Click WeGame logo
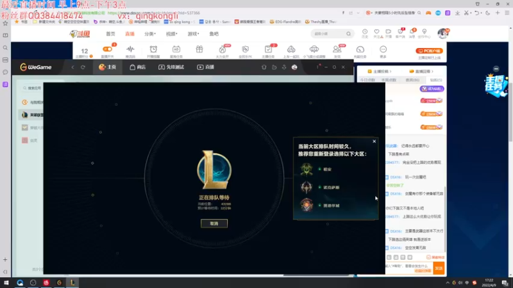 tap(36, 67)
